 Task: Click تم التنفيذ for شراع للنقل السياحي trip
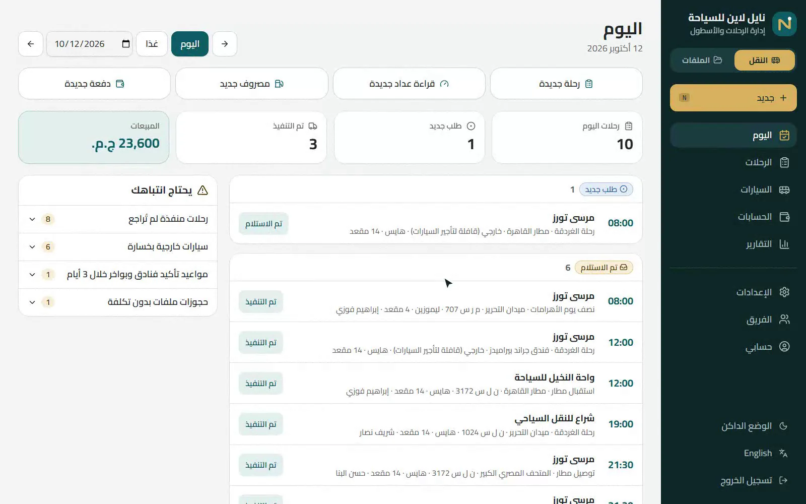click(x=261, y=424)
